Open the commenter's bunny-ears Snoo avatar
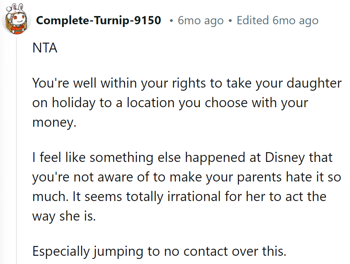The height and width of the screenshot is (264, 350). (x=16, y=19)
